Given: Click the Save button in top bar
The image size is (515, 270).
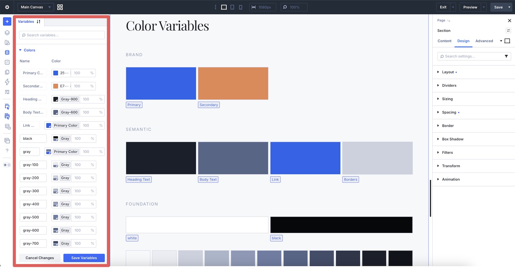Looking at the screenshot, I should point(498,7).
